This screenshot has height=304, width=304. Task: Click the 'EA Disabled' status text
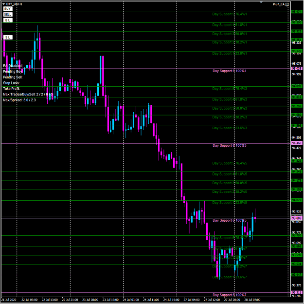pos(12,66)
